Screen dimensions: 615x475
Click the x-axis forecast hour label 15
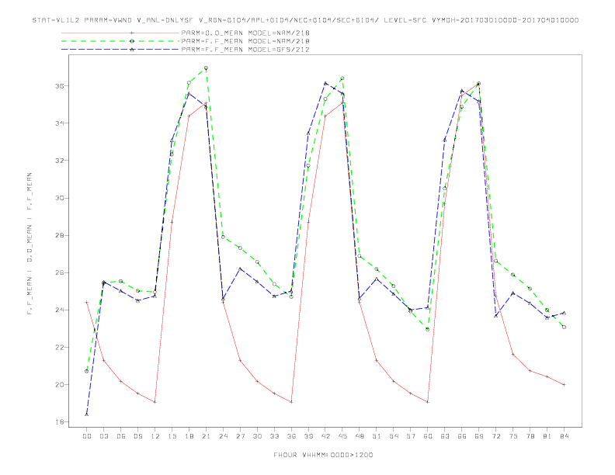(172, 436)
